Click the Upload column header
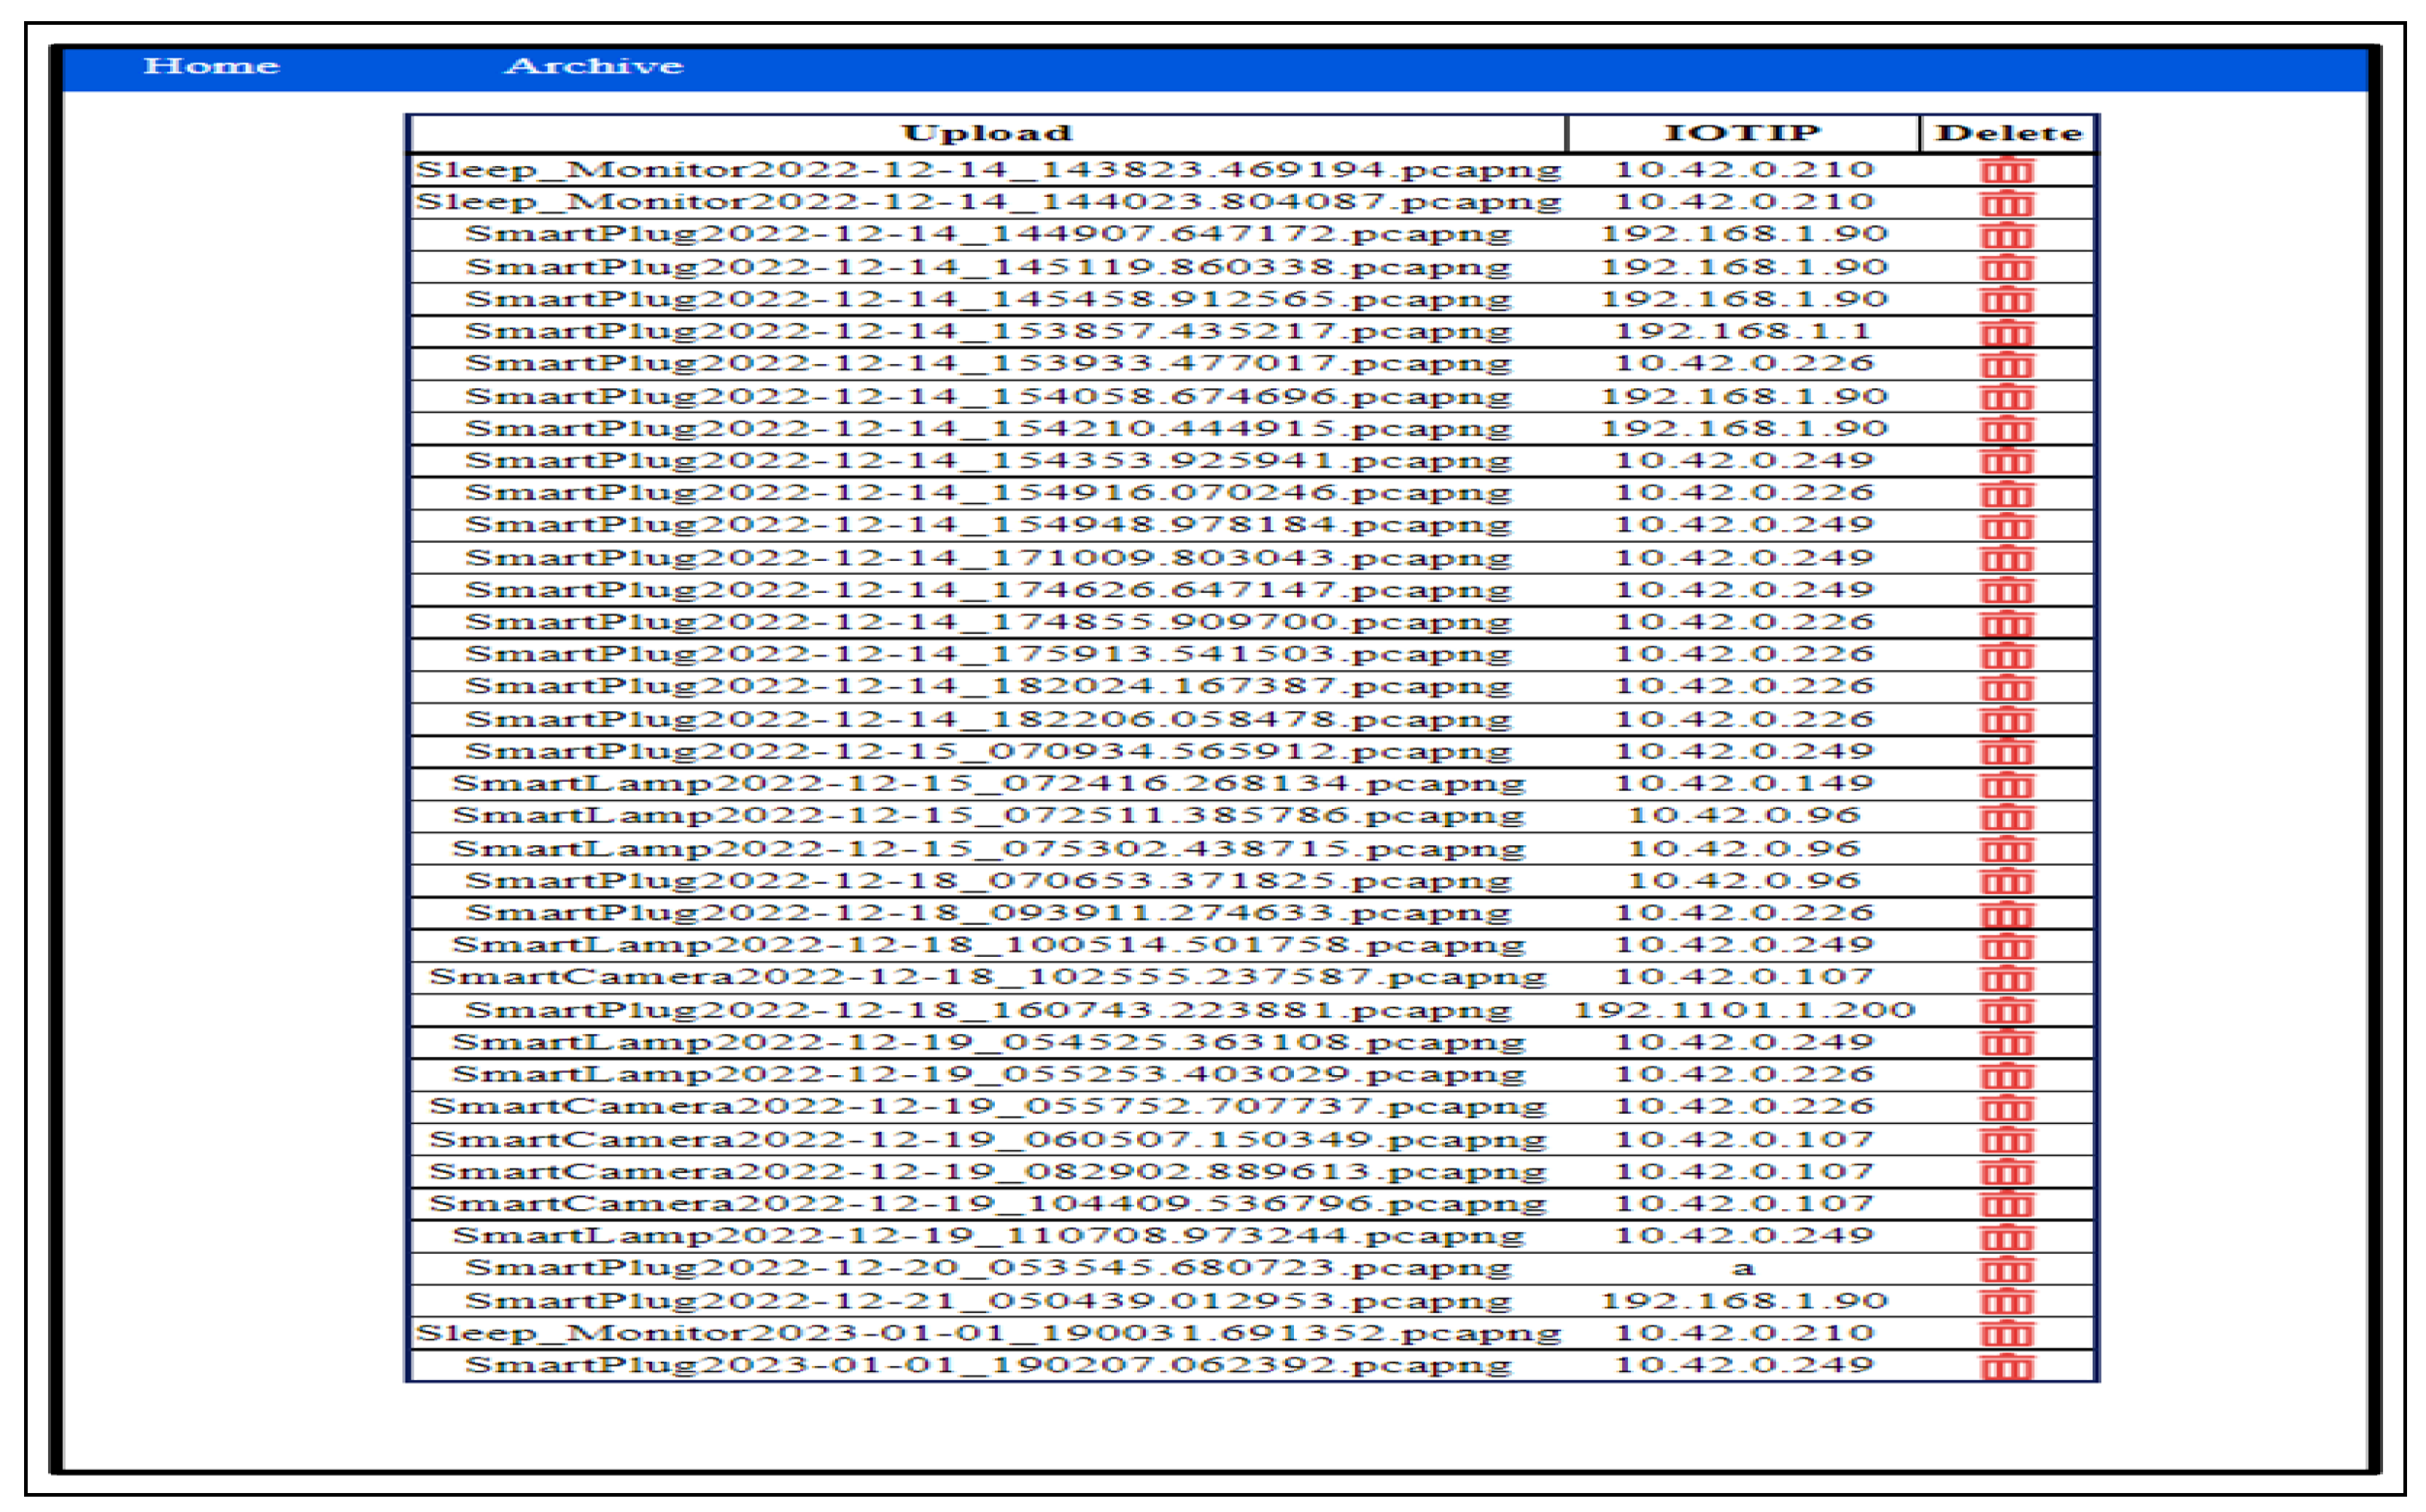 point(987,133)
